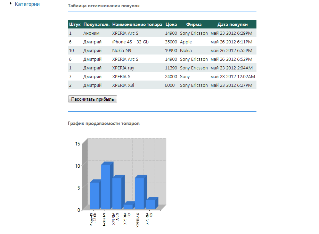Screen dimensions: 319x234
Task: Click the Sony firm cell in XPERIA S row
Action: 185,77
